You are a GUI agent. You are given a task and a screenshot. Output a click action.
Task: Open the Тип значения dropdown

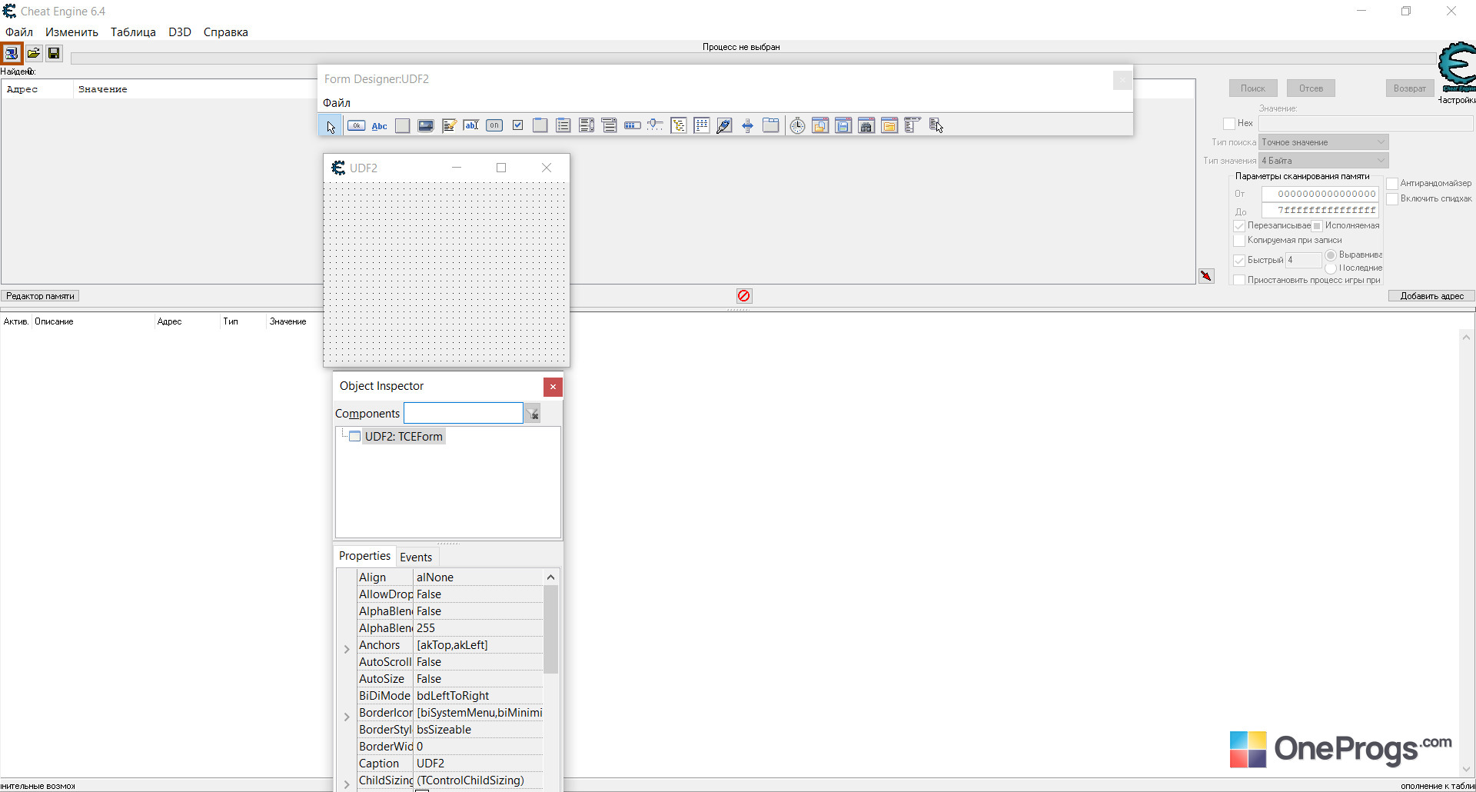(1324, 161)
